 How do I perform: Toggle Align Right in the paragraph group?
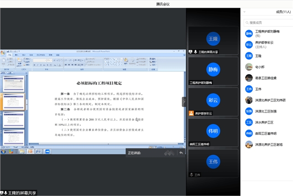pos(72,65)
